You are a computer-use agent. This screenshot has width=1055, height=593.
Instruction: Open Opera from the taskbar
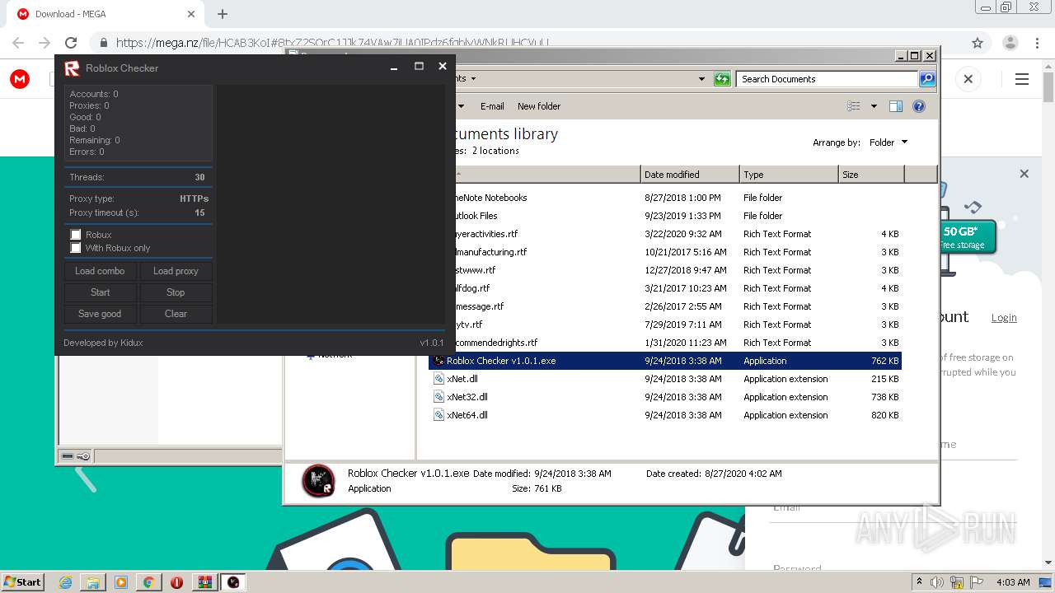[176, 582]
